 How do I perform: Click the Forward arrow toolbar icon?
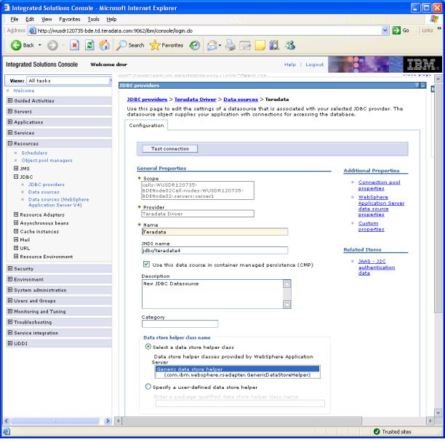pyautogui.click(x=52, y=45)
